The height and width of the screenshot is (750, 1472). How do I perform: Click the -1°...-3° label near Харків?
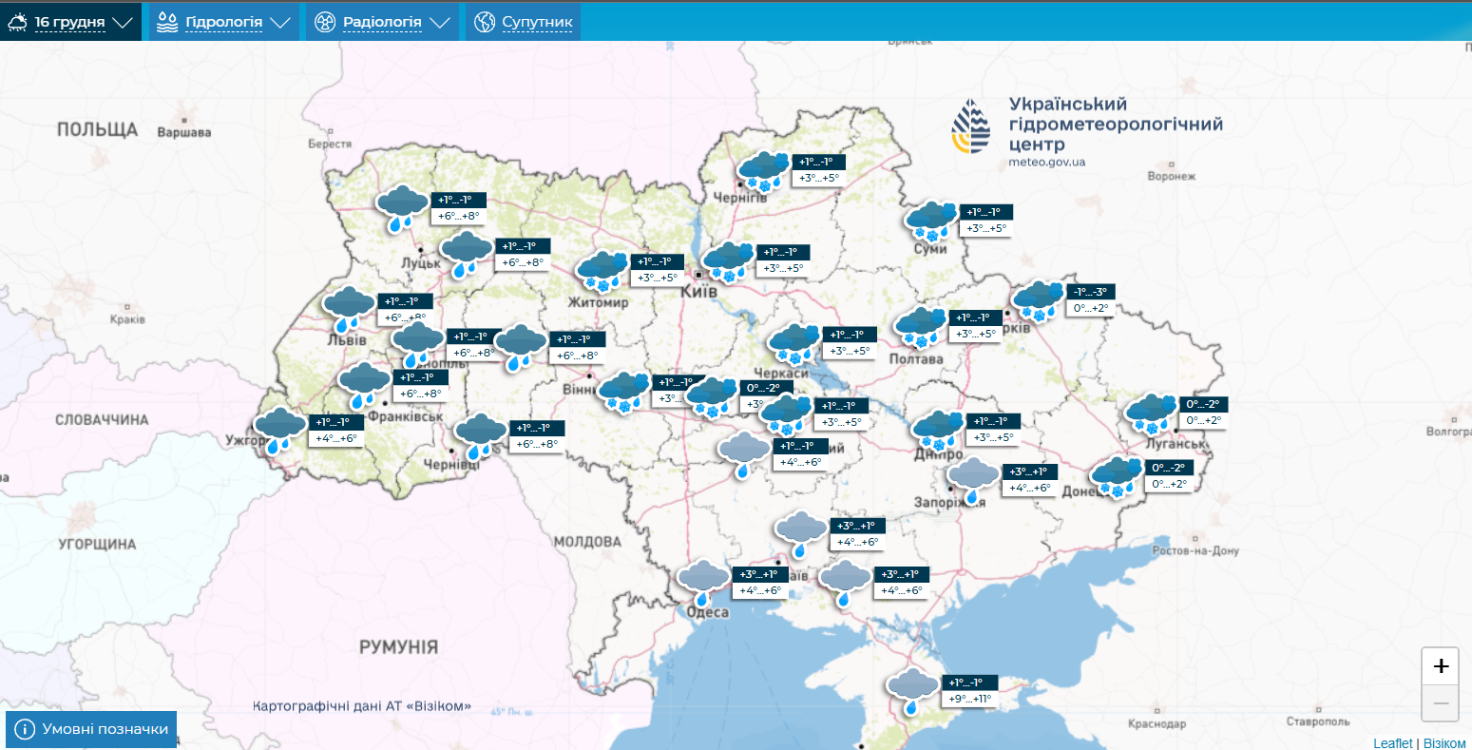coord(1092,292)
